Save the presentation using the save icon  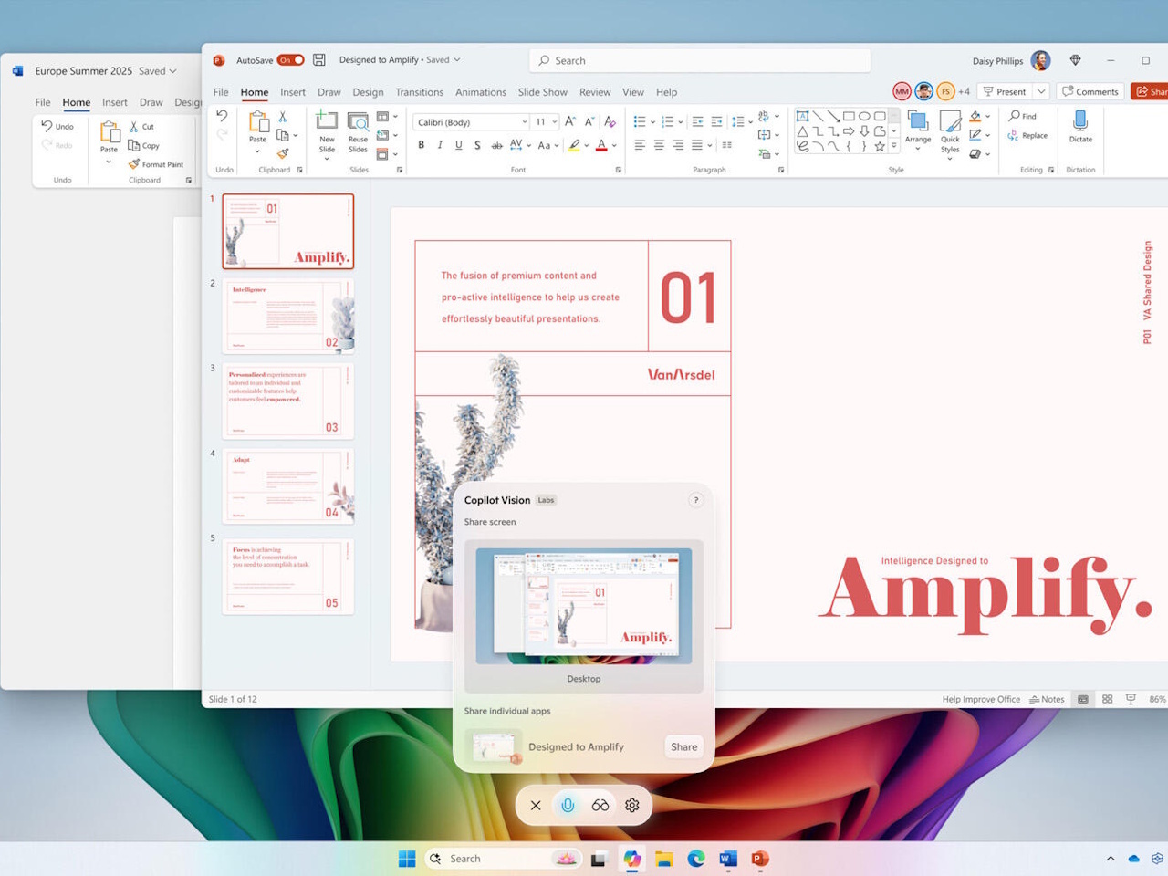click(x=319, y=60)
